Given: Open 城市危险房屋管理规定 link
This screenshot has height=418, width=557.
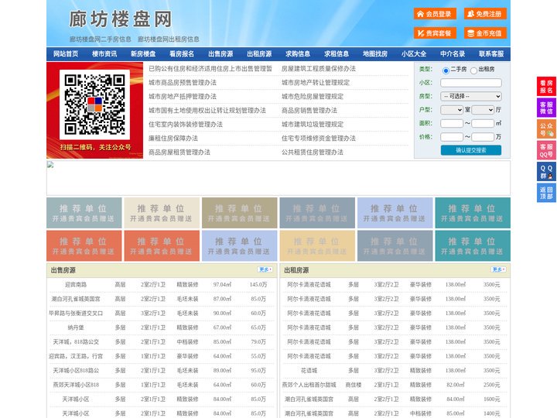Looking at the screenshot, I should click(313, 96).
